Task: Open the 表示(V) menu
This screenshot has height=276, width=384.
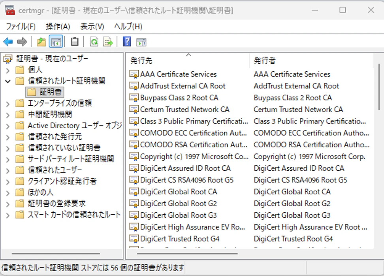Action: [x=92, y=26]
